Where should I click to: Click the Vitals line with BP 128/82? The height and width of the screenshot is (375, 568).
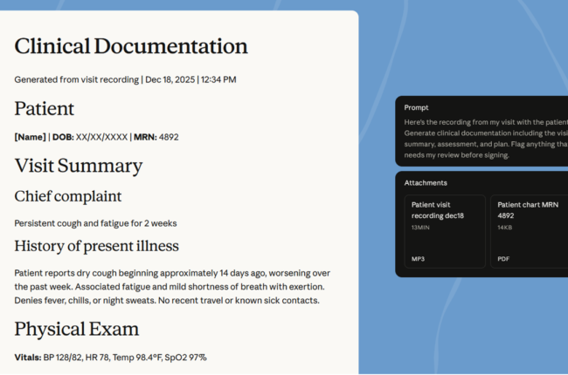pos(110,358)
